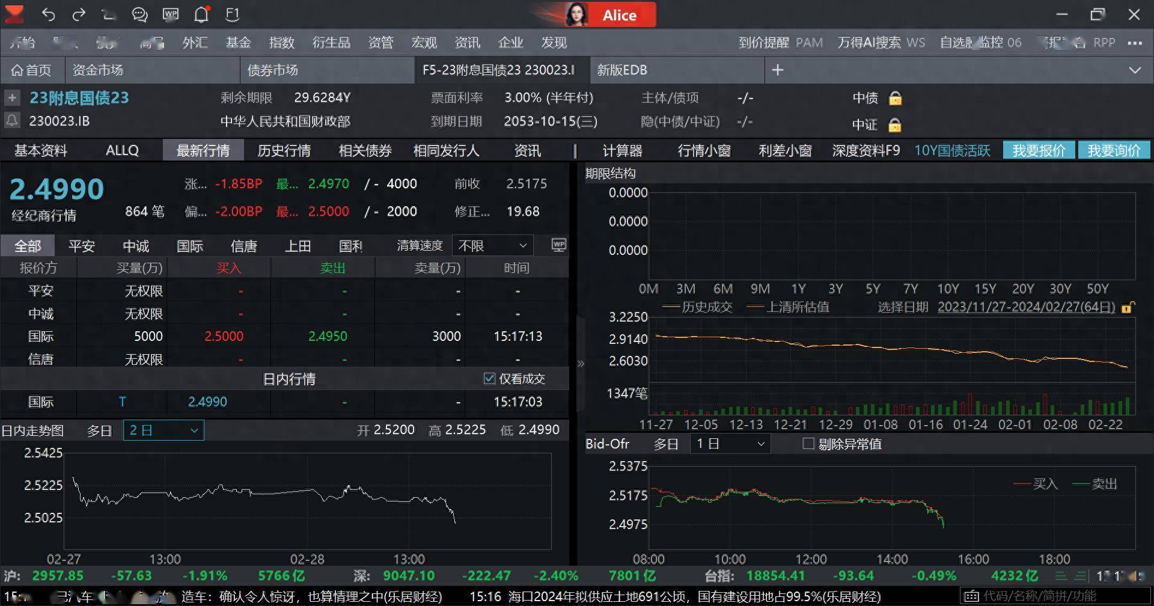Open the 衍生品 menu
Image resolution: width=1154 pixels, height=606 pixels.
tap(331, 43)
